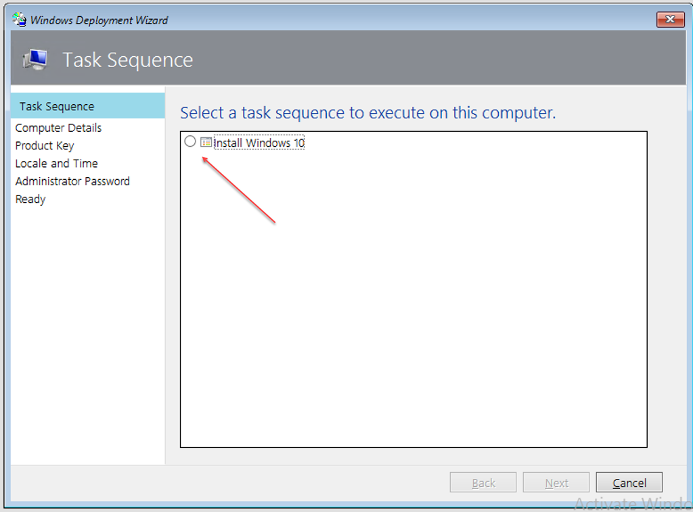Switch to the Product Key step
The image size is (693, 512).
(45, 145)
